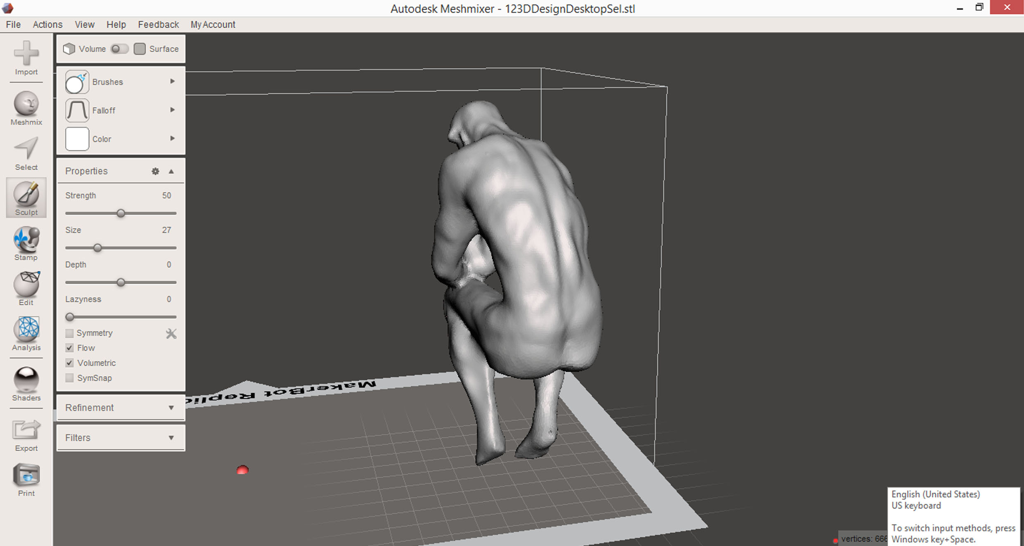Image resolution: width=1024 pixels, height=546 pixels.
Task: Open the Stamp tool
Action: [26, 243]
